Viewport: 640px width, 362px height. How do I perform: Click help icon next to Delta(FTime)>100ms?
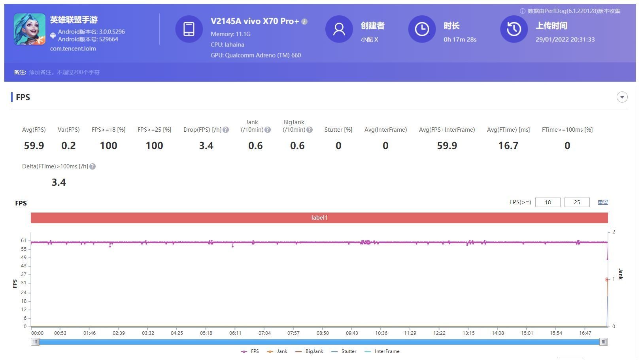[x=93, y=166]
